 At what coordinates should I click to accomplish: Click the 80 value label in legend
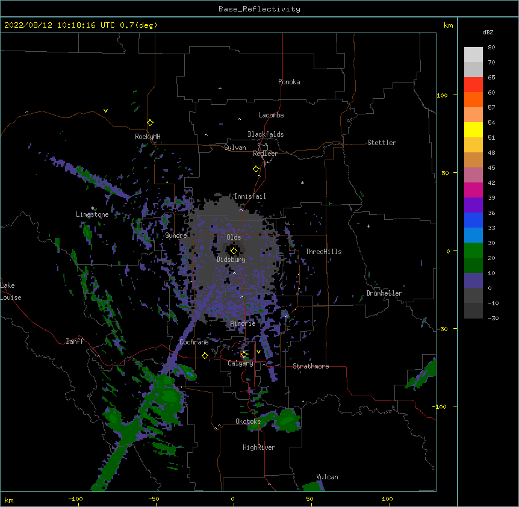click(x=491, y=48)
